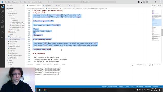Open presentation.docx in explorer

click(16, 37)
